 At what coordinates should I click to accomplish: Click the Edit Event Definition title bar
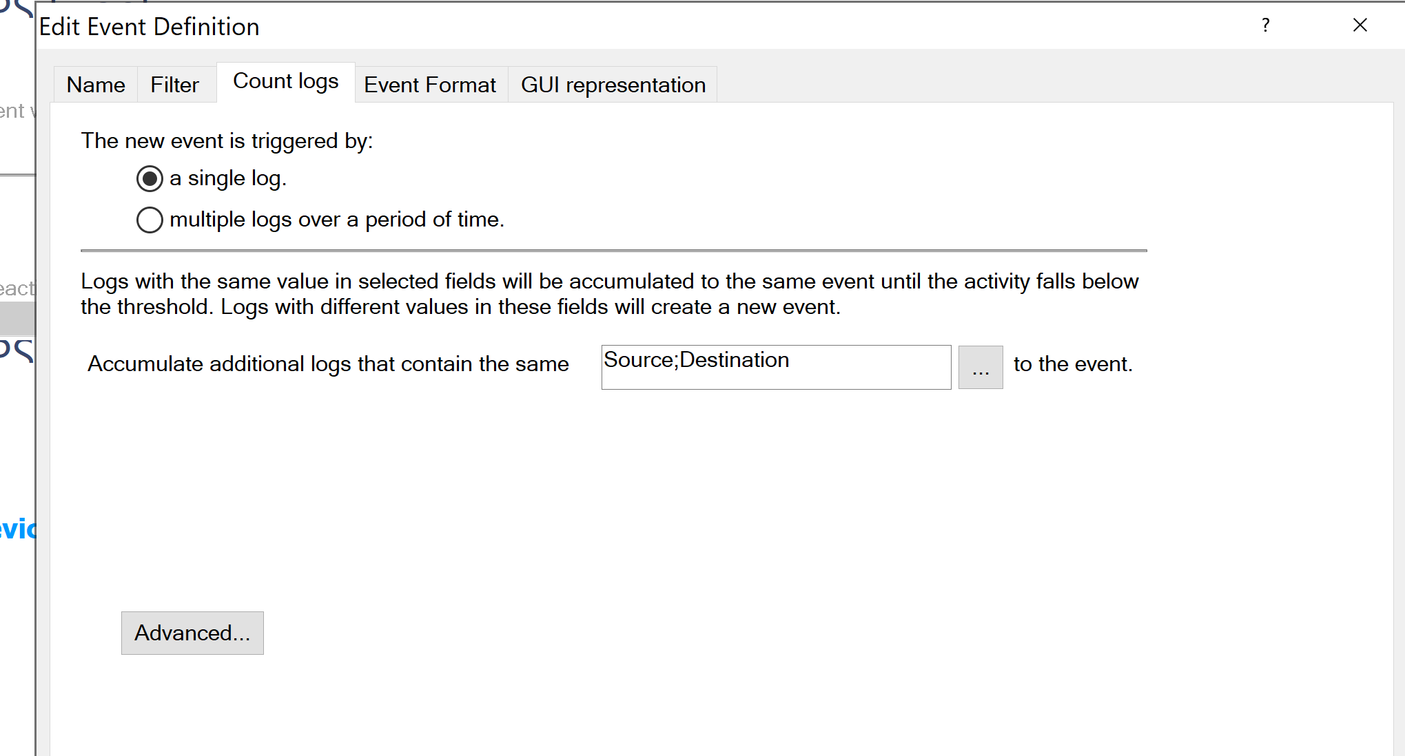(x=150, y=26)
